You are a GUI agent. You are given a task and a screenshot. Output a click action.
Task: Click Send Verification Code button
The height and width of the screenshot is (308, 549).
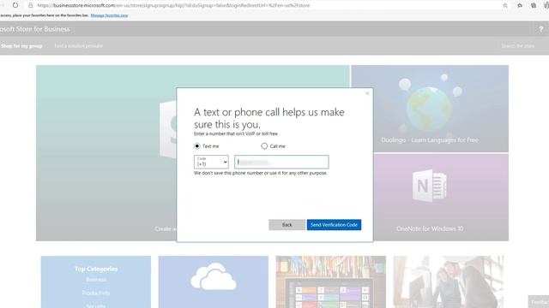(x=334, y=225)
